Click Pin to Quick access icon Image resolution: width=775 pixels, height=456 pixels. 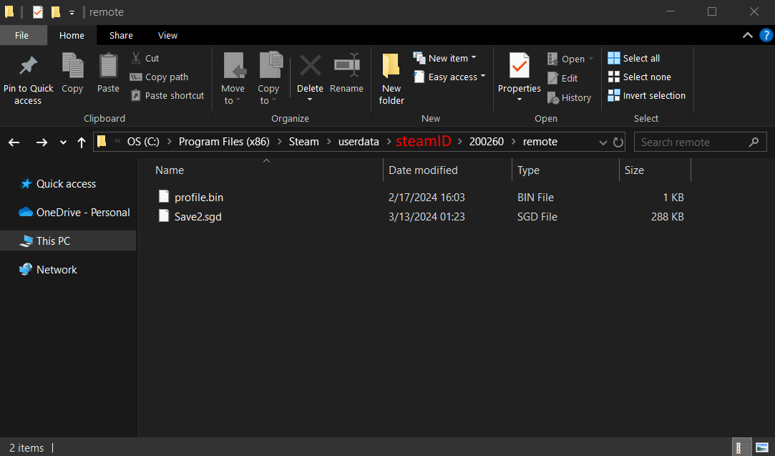coord(28,66)
